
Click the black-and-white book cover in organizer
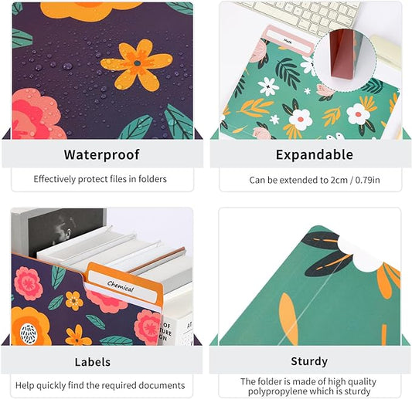coord(66,232)
